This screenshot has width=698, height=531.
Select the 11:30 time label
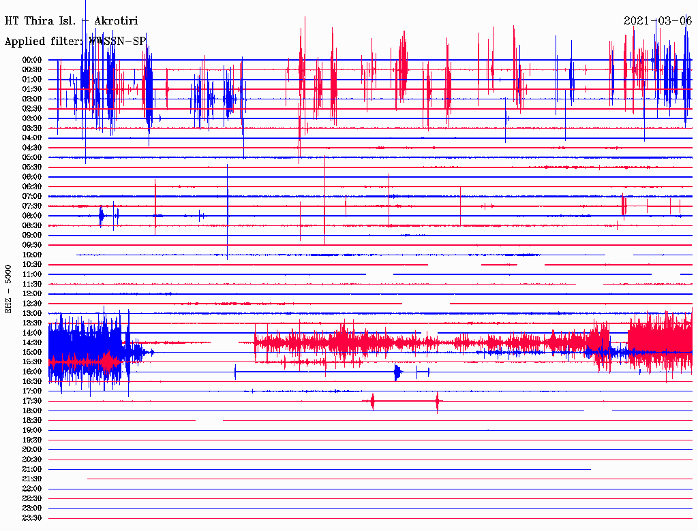click(32, 284)
